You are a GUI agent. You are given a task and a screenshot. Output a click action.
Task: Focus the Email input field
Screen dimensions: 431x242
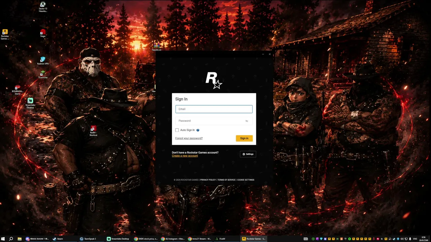coord(214,109)
